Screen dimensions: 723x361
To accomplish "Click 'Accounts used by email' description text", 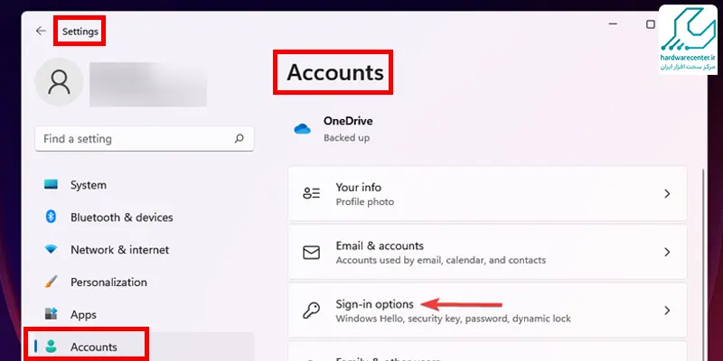I will click(x=441, y=260).
